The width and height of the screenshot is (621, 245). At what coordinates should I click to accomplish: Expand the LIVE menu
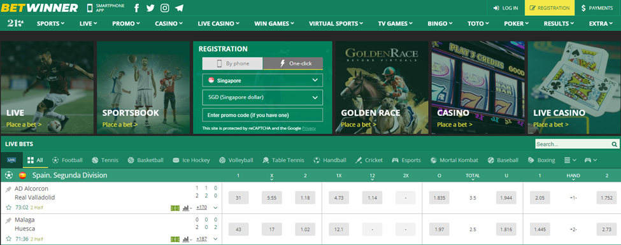coord(89,24)
